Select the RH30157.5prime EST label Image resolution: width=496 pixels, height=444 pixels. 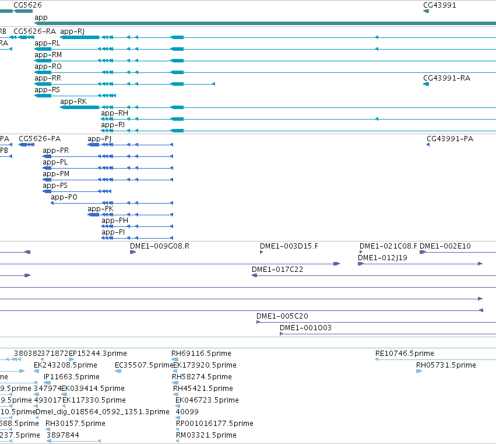[75, 424]
